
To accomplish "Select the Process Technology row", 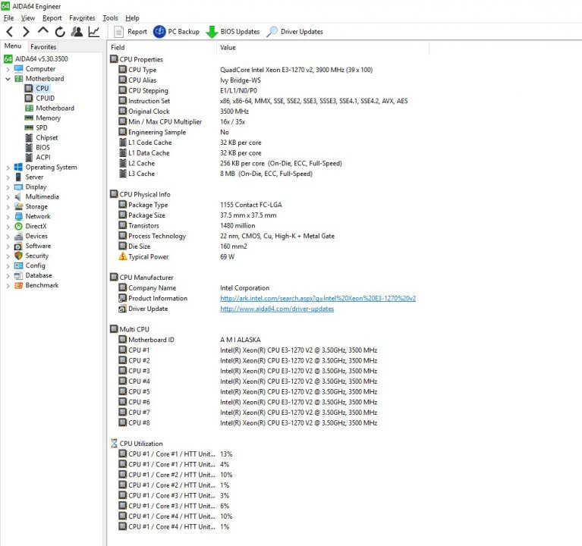I will [x=226, y=236].
